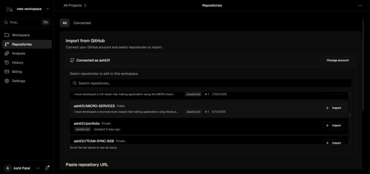Screen dimensions: 370x174
Task: Switch to the Connected tab
Action: point(82,23)
